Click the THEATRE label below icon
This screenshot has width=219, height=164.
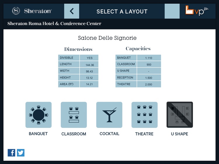click(144, 134)
